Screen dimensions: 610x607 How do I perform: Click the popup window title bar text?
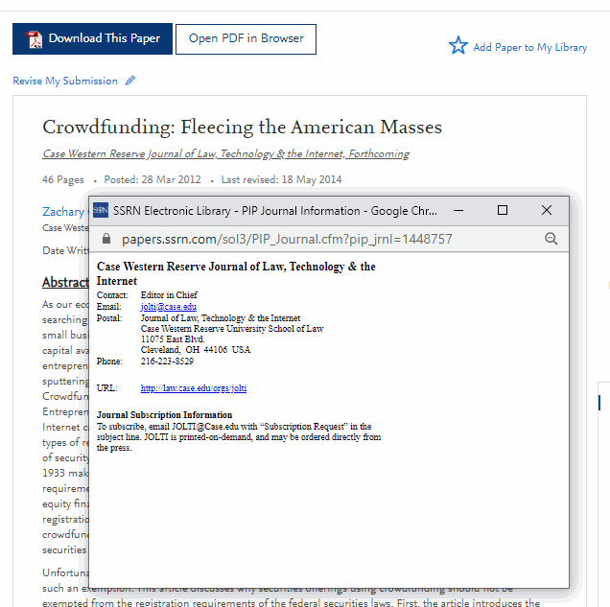[274, 210]
